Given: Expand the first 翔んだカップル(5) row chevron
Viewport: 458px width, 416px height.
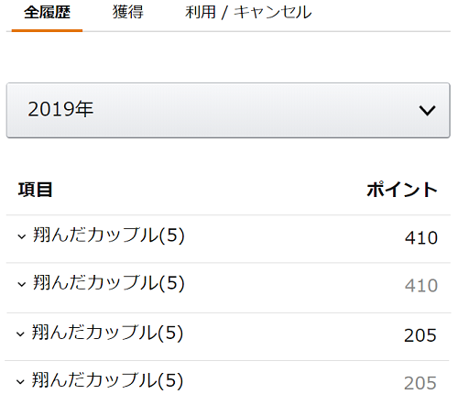Looking at the screenshot, I should (x=21, y=236).
